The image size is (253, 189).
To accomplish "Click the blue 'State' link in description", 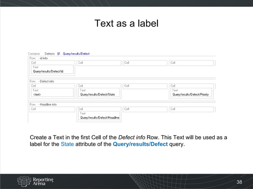I will (67, 144).
